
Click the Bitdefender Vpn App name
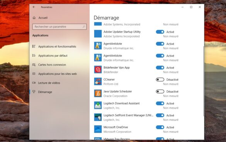click(116, 68)
